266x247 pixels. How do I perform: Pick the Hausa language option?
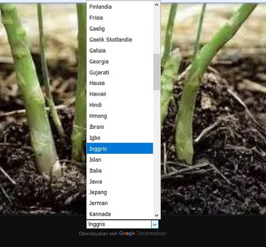pos(119,83)
